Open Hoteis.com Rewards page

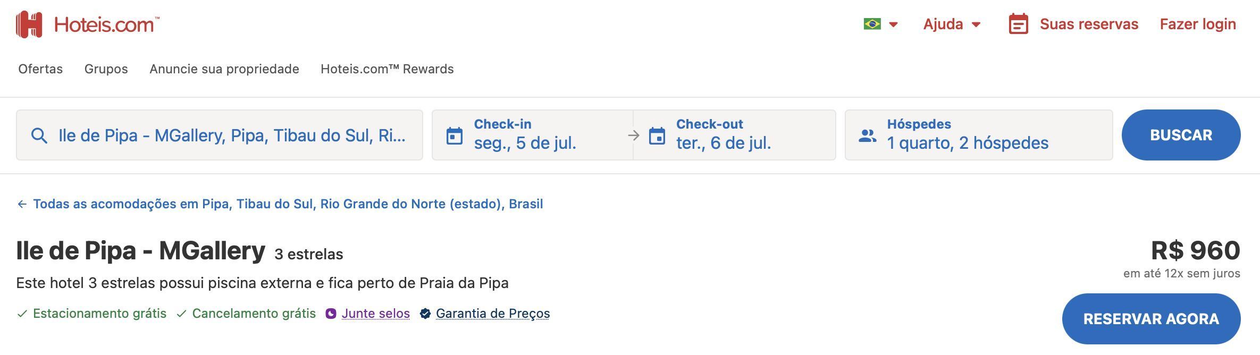click(x=387, y=69)
